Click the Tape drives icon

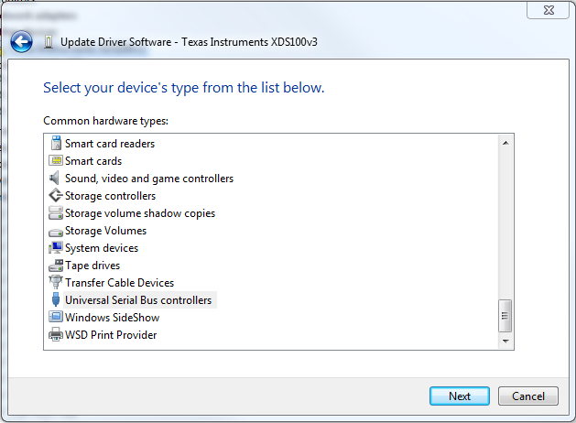56,266
